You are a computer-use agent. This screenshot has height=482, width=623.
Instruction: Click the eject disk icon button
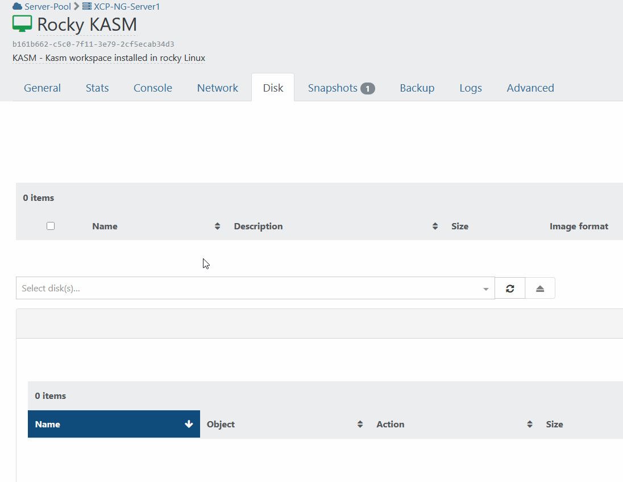point(540,289)
